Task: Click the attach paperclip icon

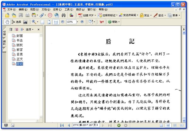Action: pos(42,15)
